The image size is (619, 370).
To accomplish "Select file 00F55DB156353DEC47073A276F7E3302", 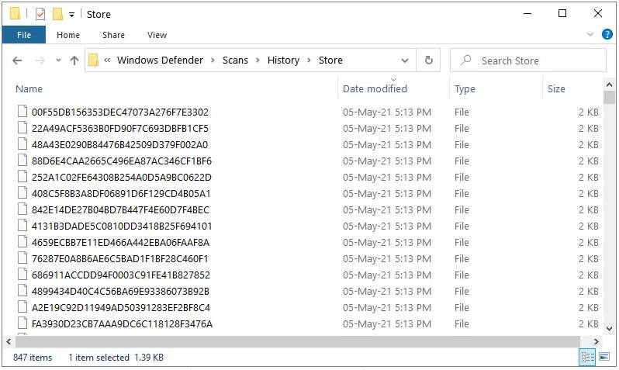I will pyautogui.click(x=120, y=112).
